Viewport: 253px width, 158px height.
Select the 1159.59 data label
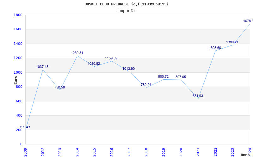pos(111,58)
